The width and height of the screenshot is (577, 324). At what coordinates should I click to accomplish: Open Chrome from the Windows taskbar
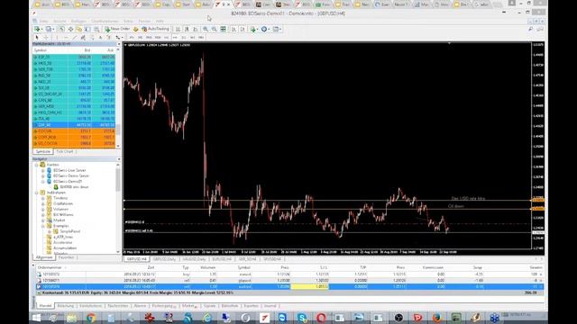click(x=91, y=318)
